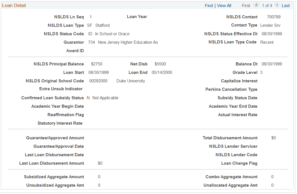Screen dimensions: 297x194
Task: Select Duke University school name text
Action: pyautogui.click(x=131, y=81)
